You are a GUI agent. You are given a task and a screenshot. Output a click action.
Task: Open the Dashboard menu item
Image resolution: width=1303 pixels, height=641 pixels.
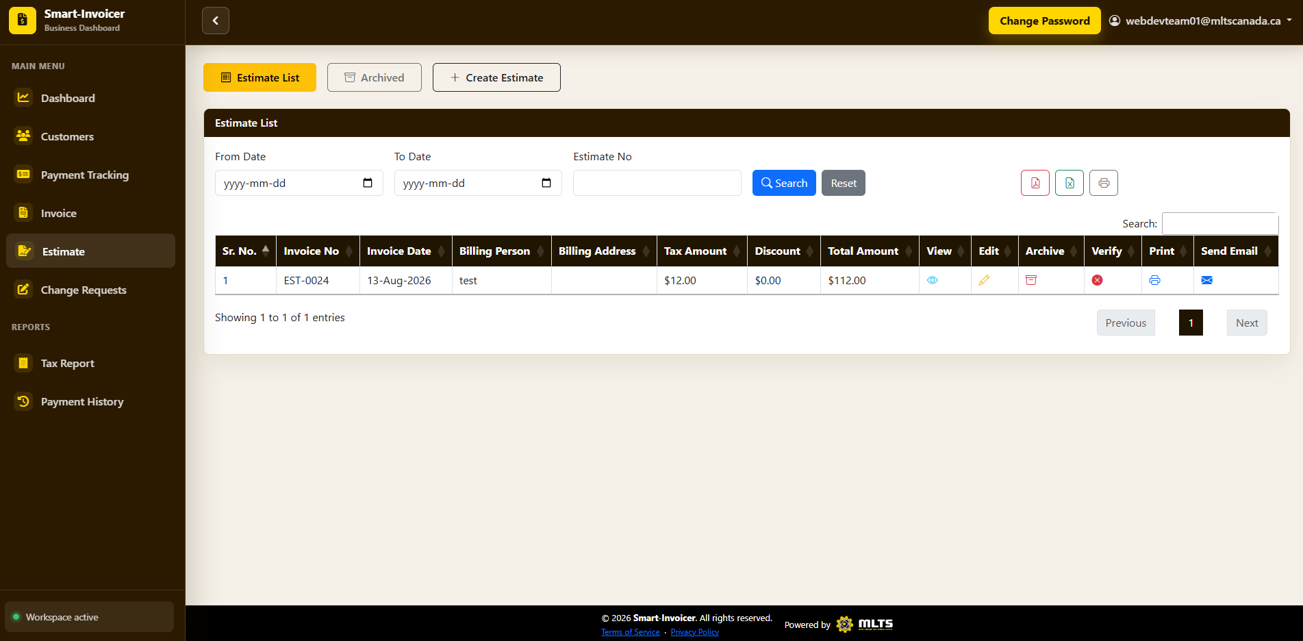click(90, 98)
